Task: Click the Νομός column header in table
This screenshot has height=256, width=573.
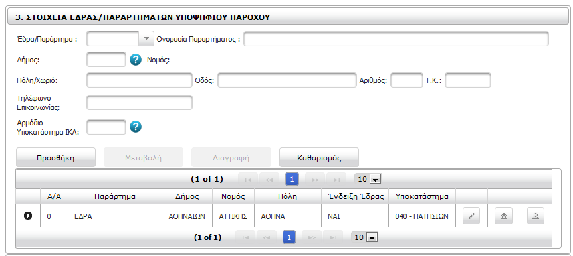Action: tap(233, 196)
